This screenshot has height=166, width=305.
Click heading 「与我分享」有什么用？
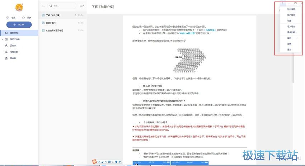[155, 122]
